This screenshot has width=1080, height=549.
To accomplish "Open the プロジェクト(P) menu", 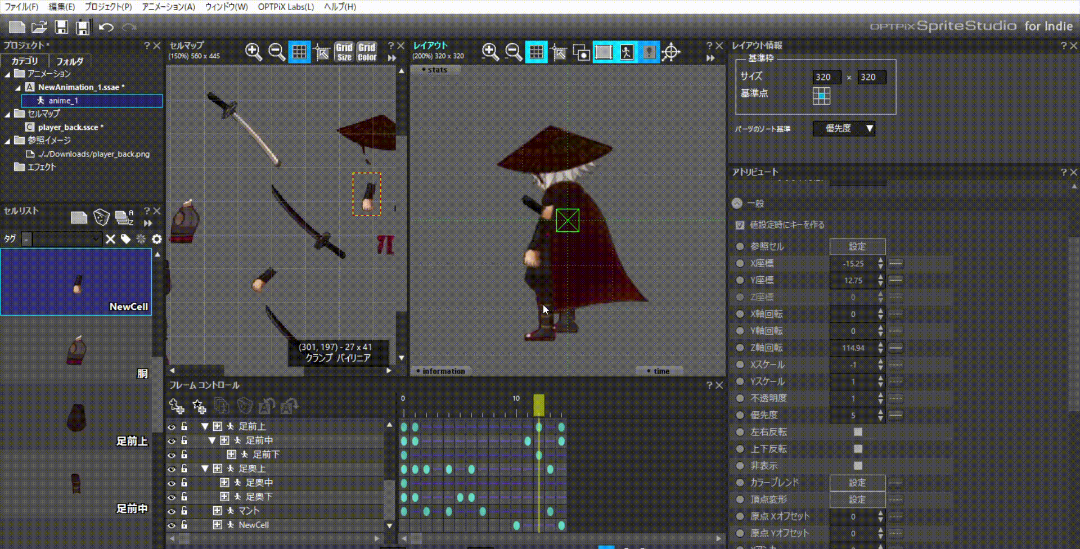I will tap(108, 7).
